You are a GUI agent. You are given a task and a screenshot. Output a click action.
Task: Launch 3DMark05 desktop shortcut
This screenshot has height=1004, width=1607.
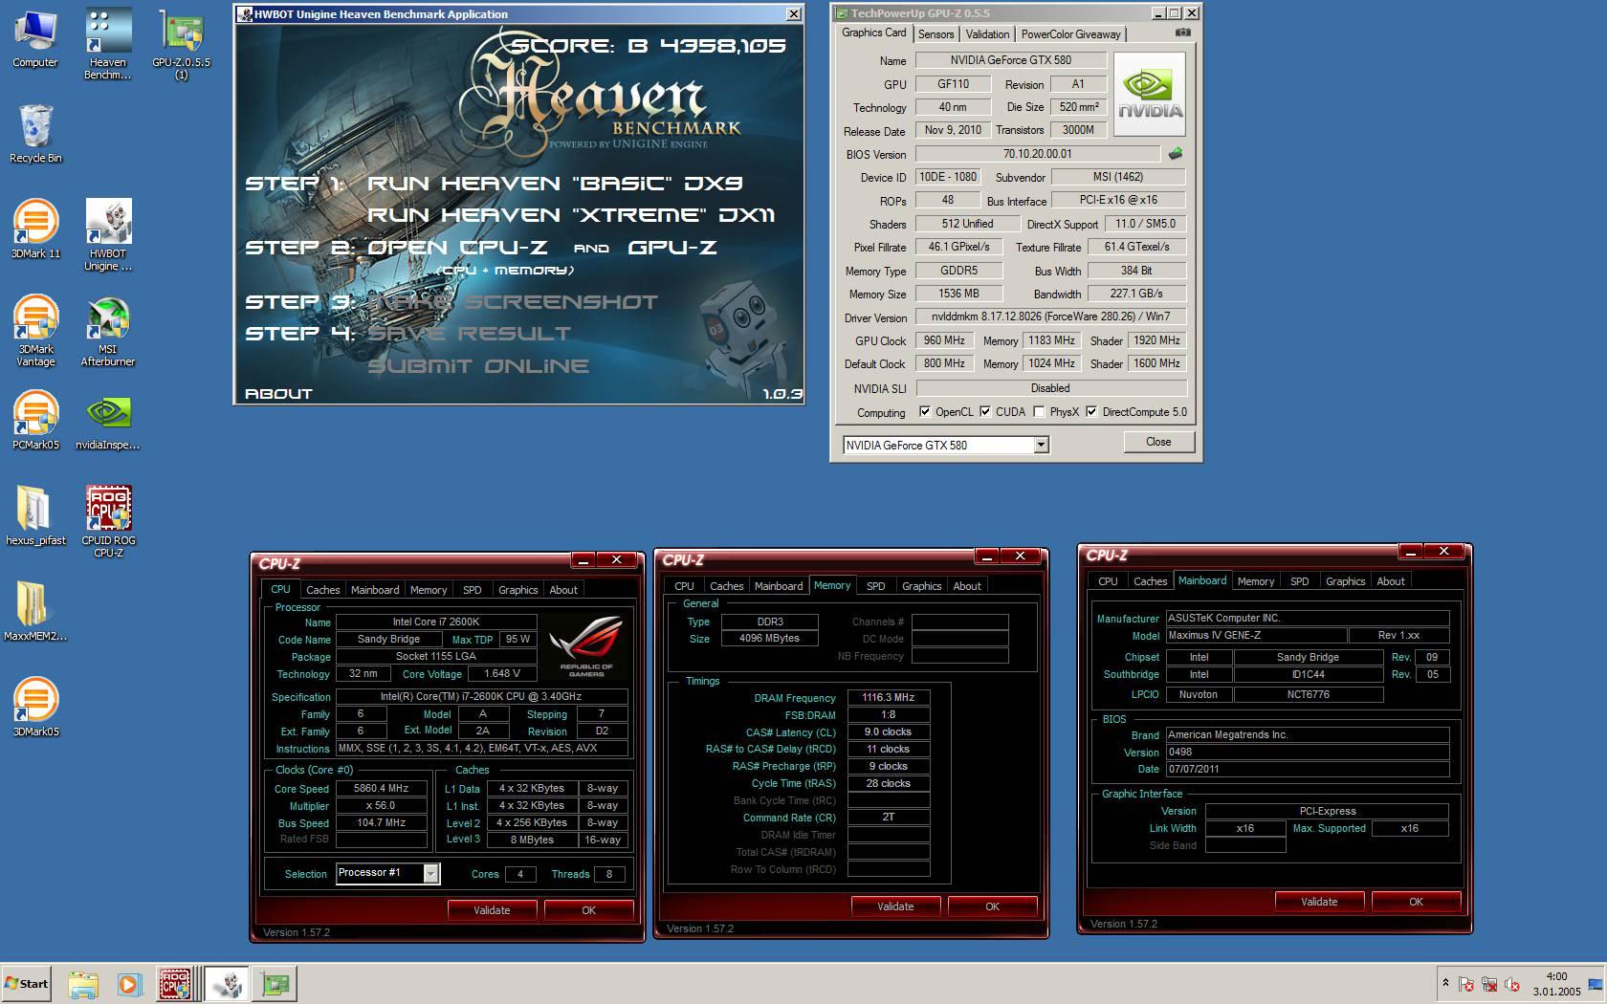tap(35, 708)
